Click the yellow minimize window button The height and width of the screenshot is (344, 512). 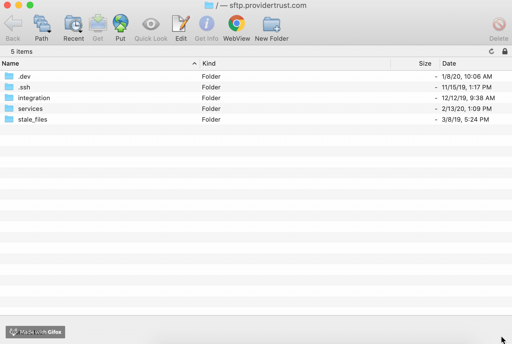[19, 5]
